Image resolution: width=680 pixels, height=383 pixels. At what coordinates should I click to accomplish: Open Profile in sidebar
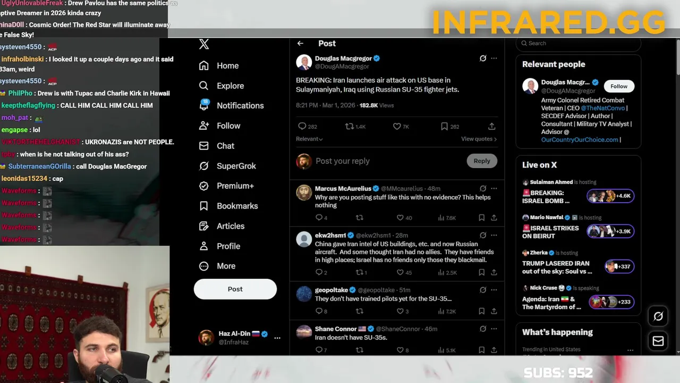[220, 246]
